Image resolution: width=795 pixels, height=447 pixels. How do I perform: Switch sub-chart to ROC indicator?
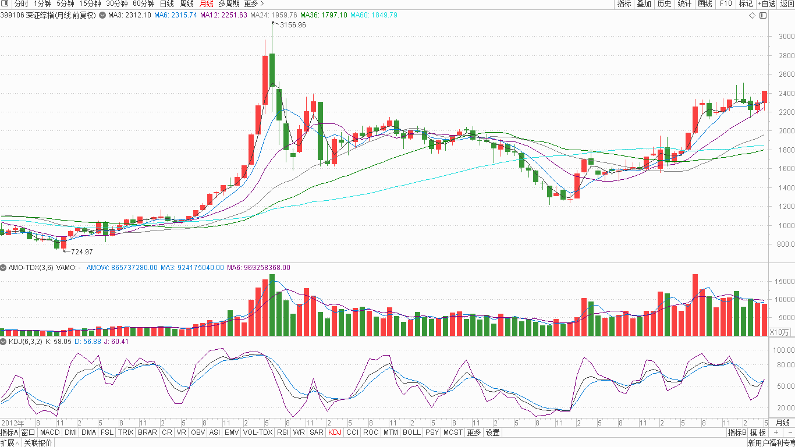tap(371, 432)
